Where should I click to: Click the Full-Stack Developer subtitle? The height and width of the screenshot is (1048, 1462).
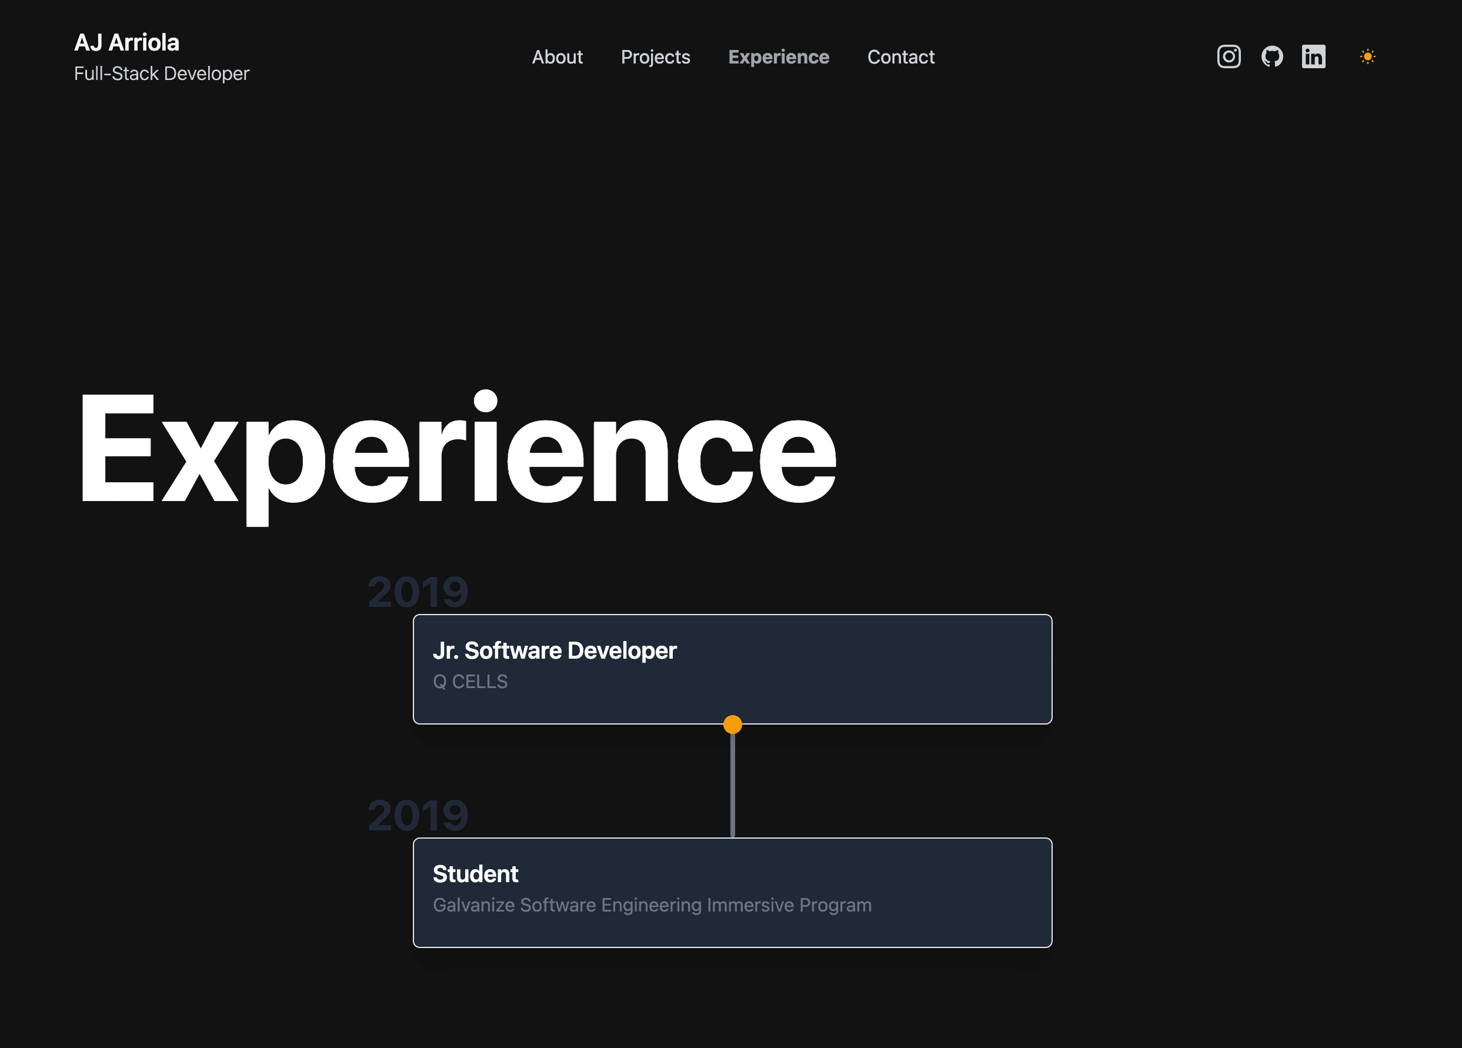click(x=161, y=74)
